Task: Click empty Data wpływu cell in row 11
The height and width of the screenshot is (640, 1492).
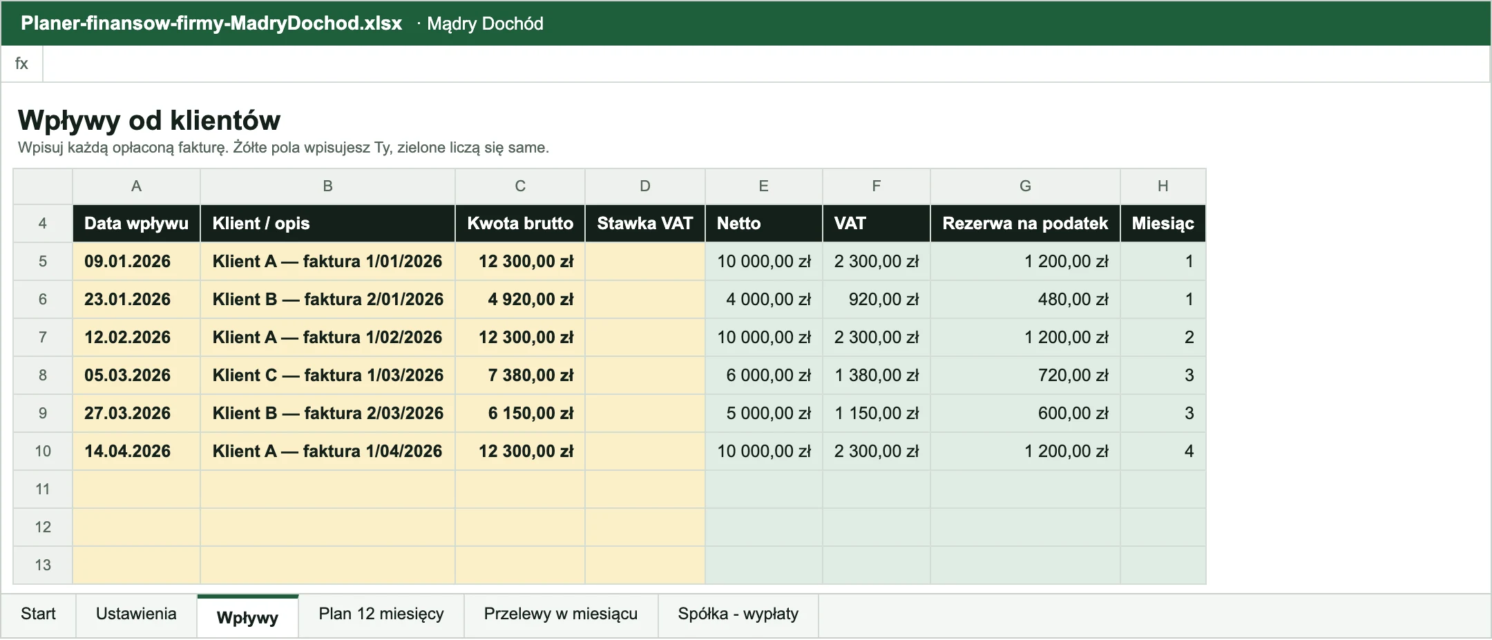Action: coord(136,489)
